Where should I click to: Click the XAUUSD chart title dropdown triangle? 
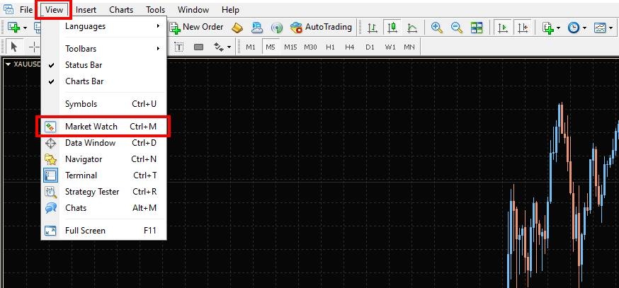coord(8,64)
